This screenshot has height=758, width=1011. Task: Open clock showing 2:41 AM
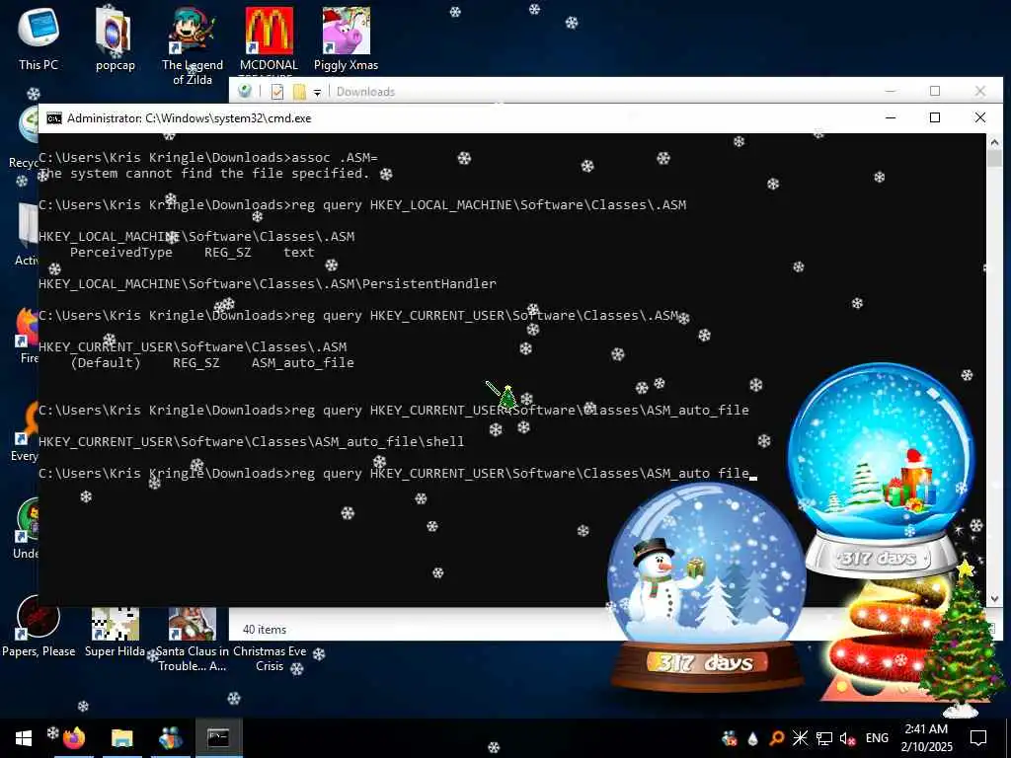[926, 738]
